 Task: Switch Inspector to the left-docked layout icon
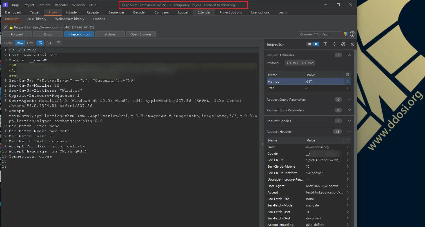(310, 44)
